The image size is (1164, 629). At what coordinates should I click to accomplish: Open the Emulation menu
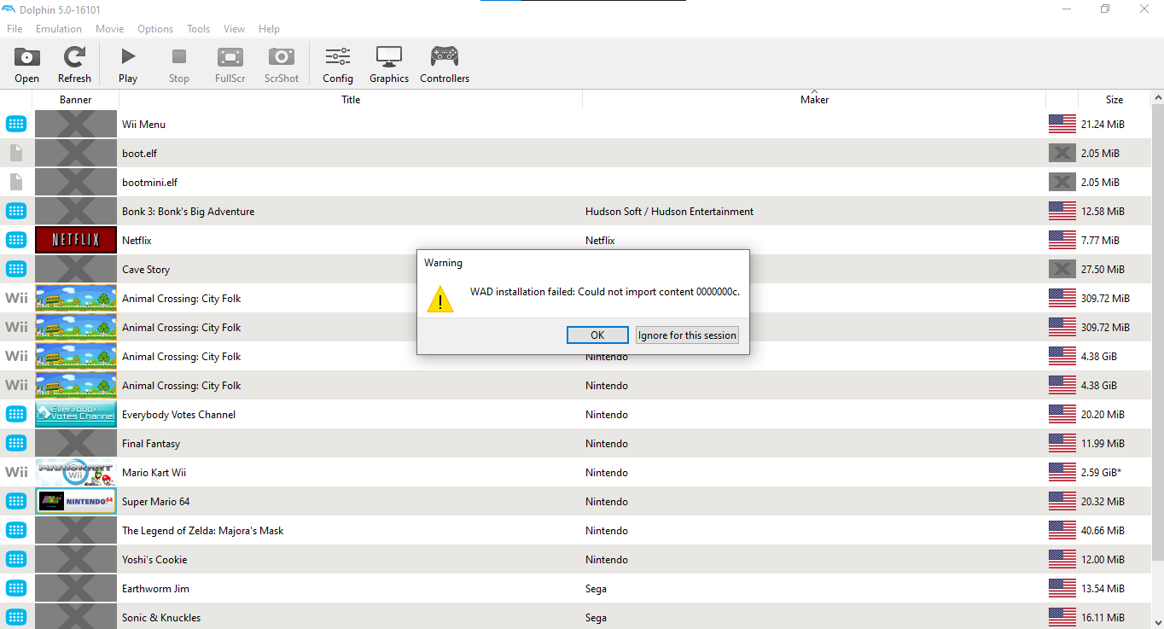click(59, 29)
